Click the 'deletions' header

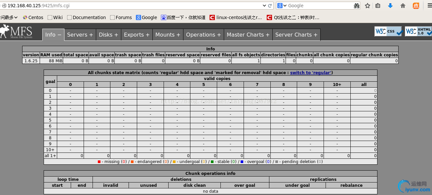click(181, 180)
